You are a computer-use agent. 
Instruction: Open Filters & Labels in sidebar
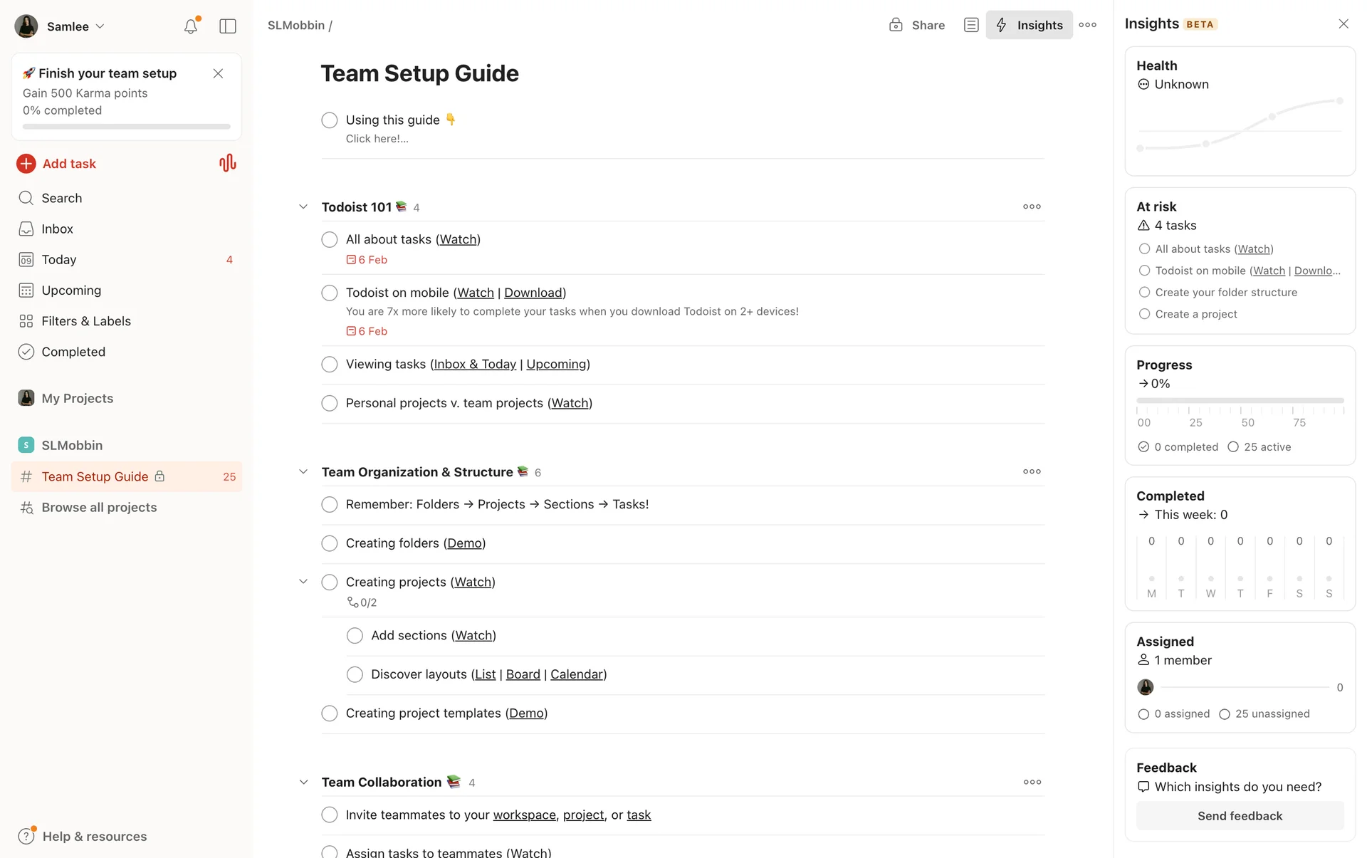(86, 321)
